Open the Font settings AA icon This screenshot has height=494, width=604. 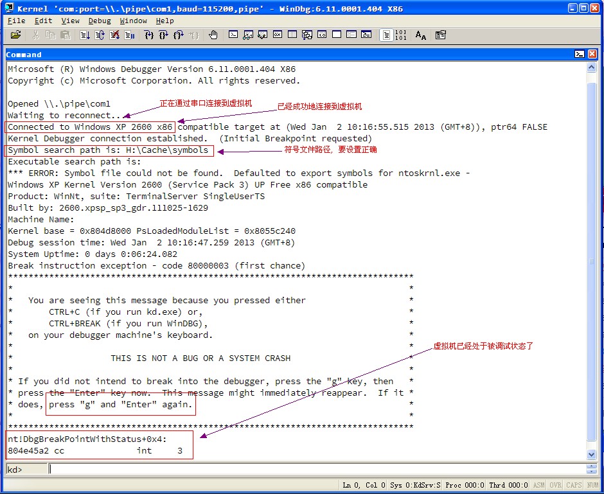tap(421, 35)
